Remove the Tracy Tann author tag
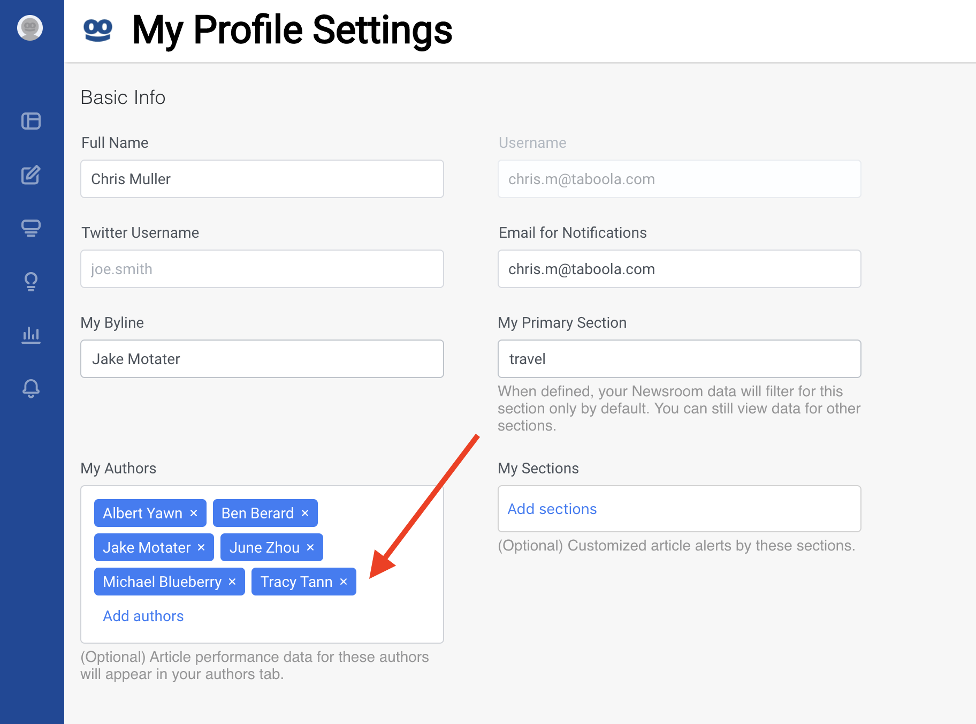Screen dimensions: 976x724 344,582
